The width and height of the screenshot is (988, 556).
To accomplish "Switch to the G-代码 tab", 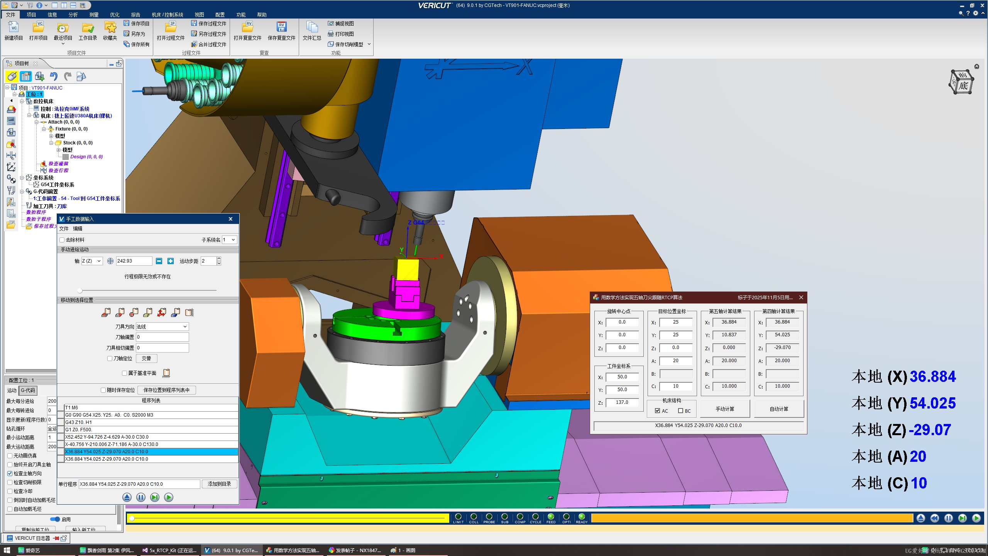I will 28,390.
